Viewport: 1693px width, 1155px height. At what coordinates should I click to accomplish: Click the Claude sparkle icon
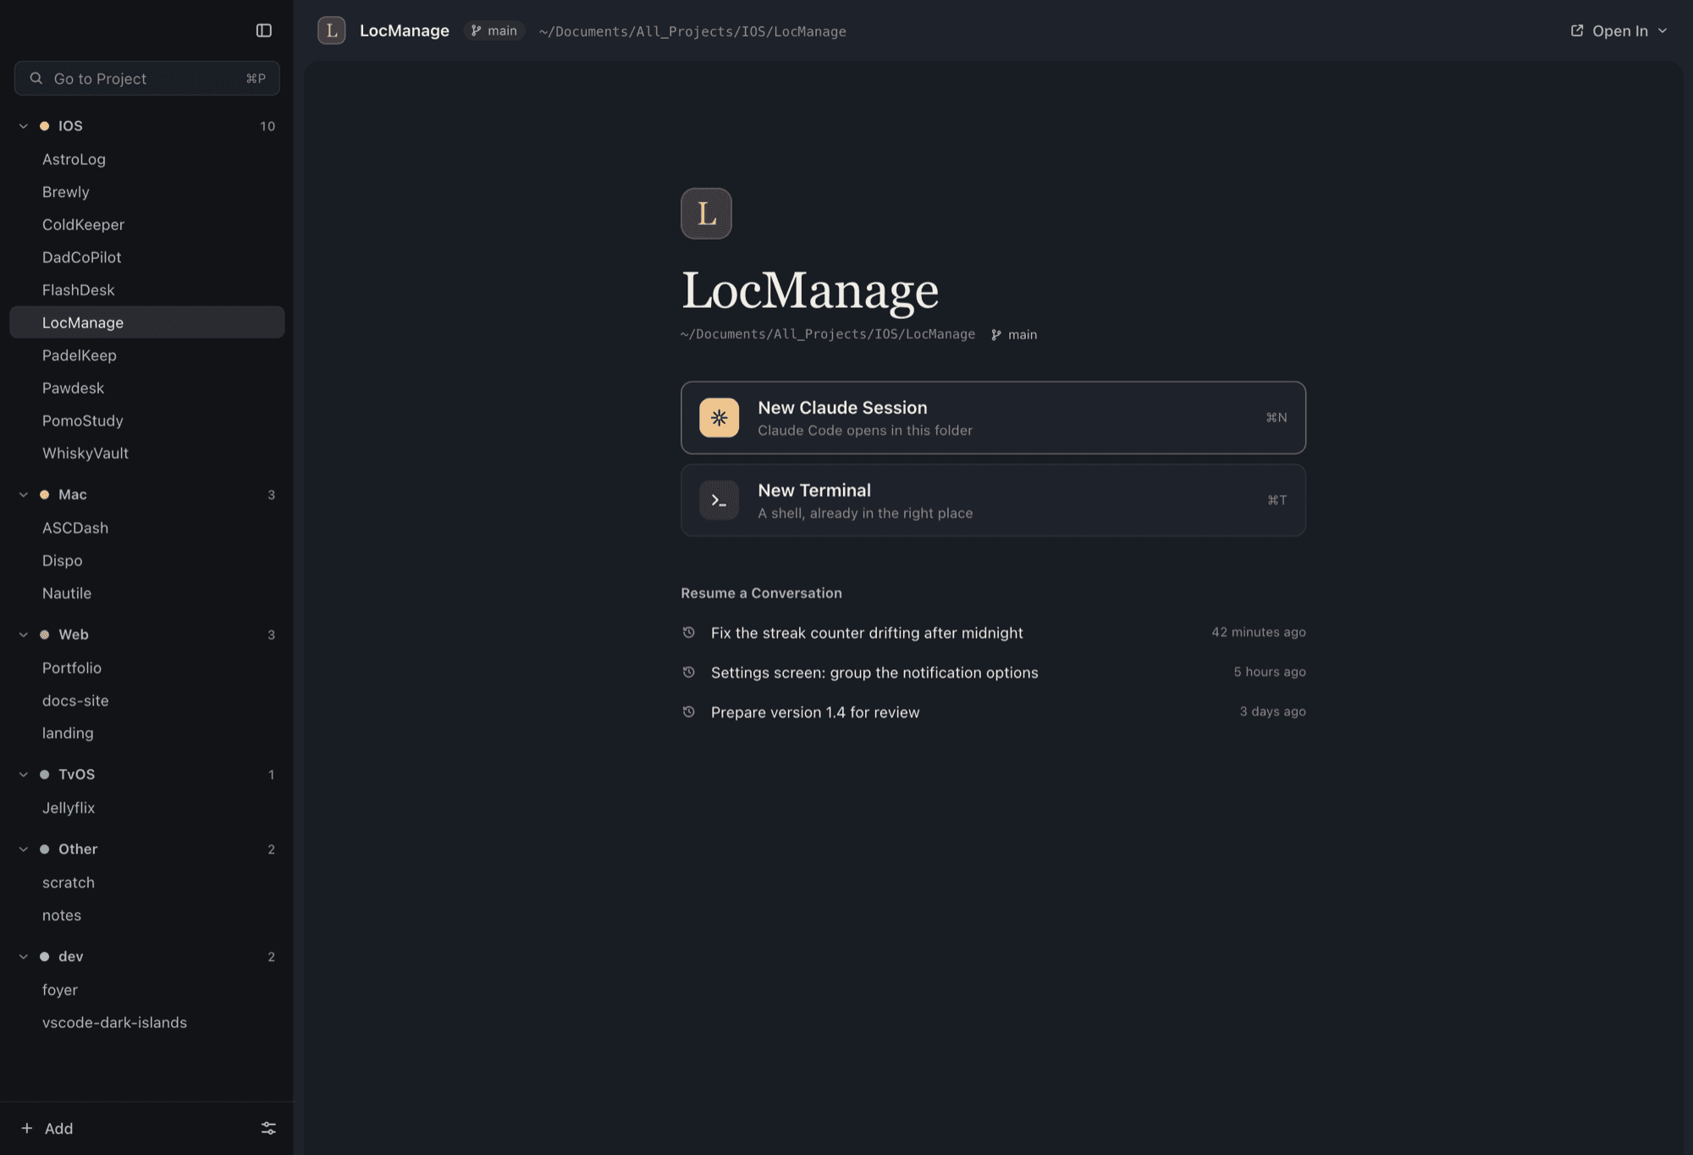click(x=719, y=417)
